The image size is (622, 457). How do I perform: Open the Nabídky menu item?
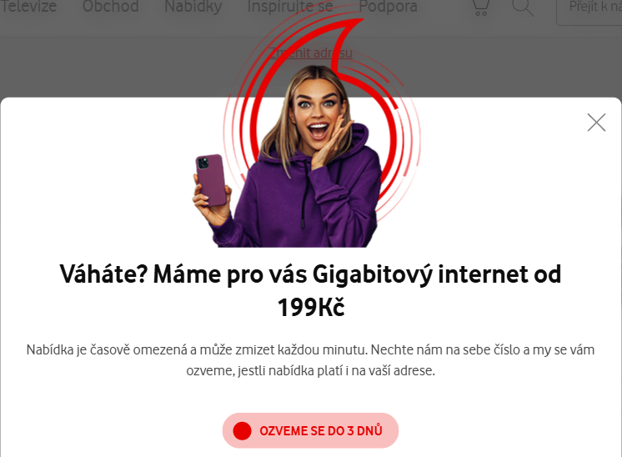pyautogui.click(x=193, y=7)
